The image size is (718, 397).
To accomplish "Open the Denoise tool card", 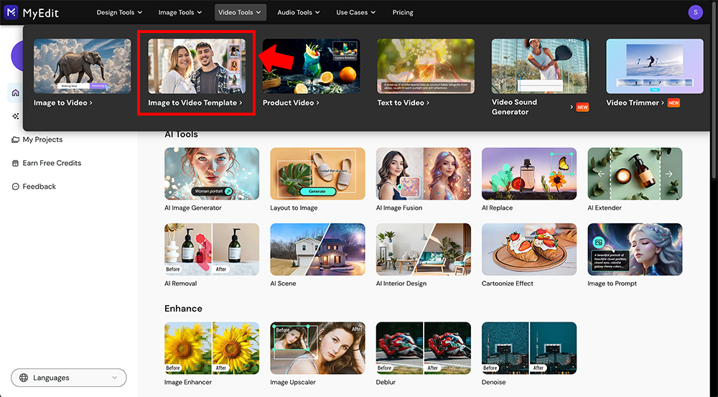I will coord(529,348).
